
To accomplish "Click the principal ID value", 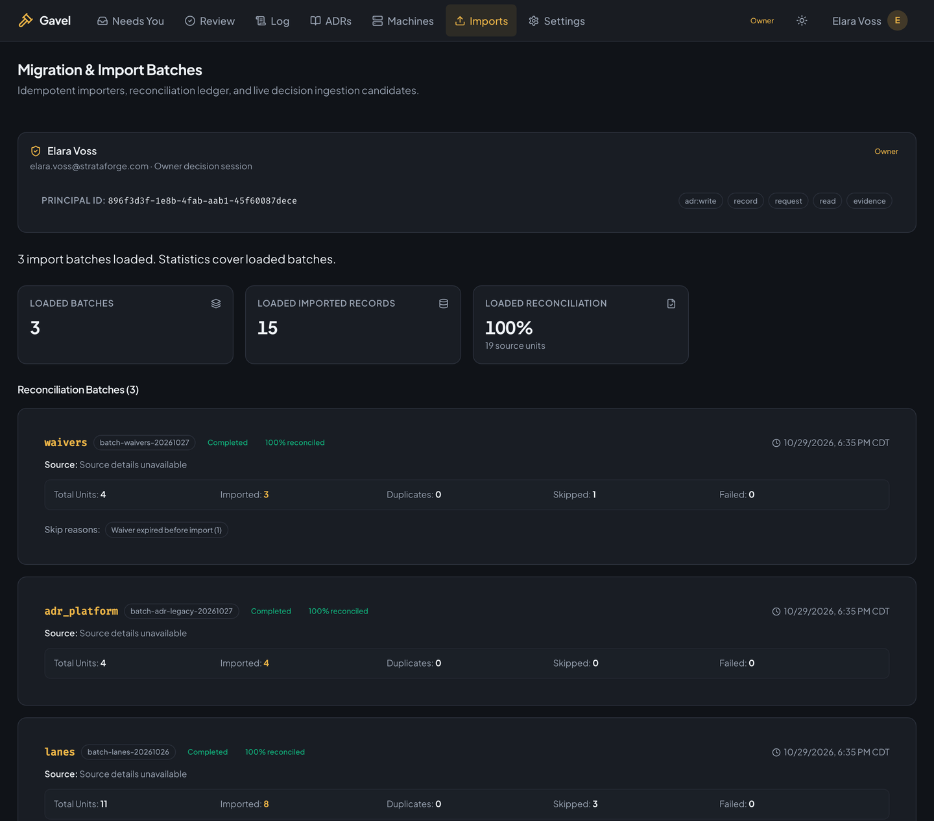I will tap(202, 201).
